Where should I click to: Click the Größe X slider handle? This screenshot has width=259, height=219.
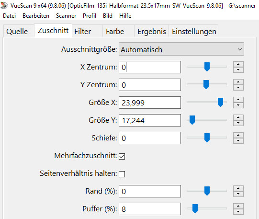(x=220, y=102)
